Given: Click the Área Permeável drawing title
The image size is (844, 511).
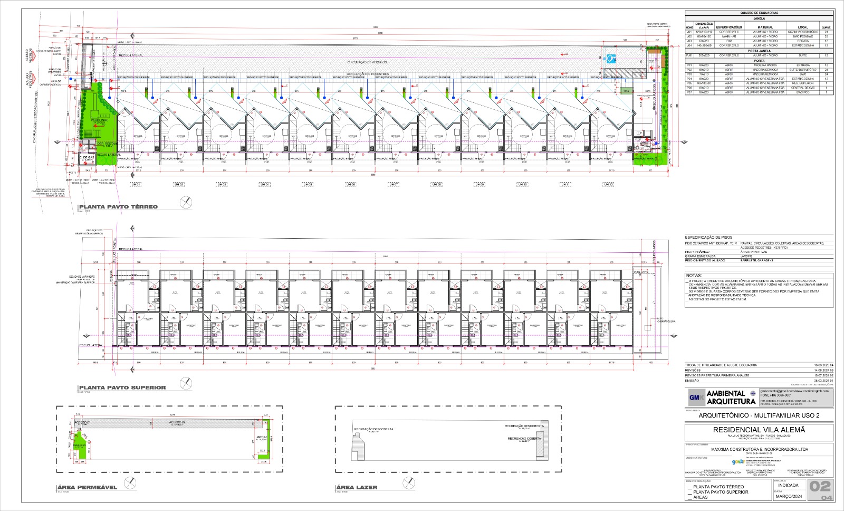Looking at the screenshot, I should point(88,487).
